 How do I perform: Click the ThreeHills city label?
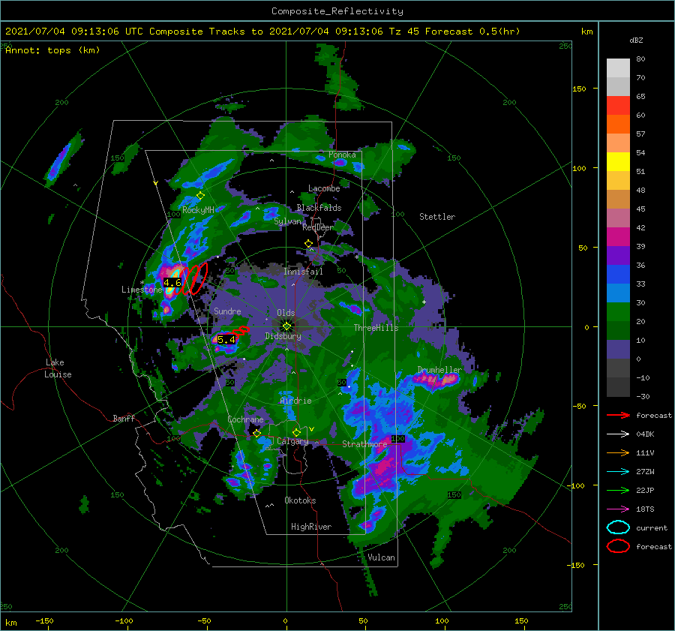pyautogui.click(x=376, y=328)
